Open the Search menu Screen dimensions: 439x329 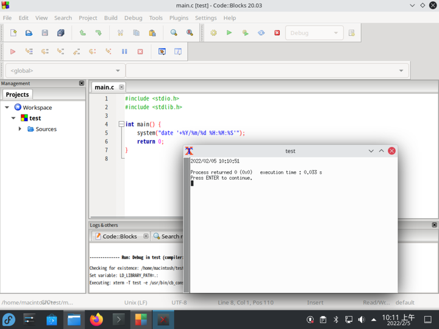point(63,18)
